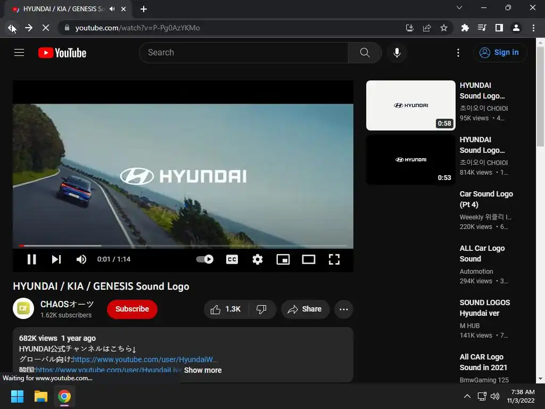Share this video
Viewport: 545px width, 409px height.
[x=305, y=309]
